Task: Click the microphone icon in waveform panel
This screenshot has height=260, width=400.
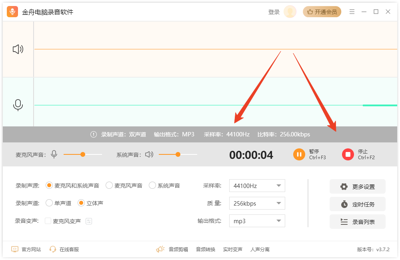Action: tap(18, 105)
